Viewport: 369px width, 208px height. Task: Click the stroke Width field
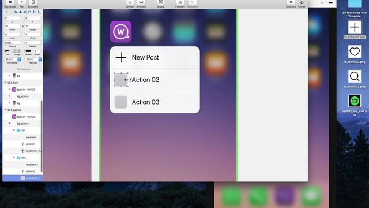click(37, 51)
